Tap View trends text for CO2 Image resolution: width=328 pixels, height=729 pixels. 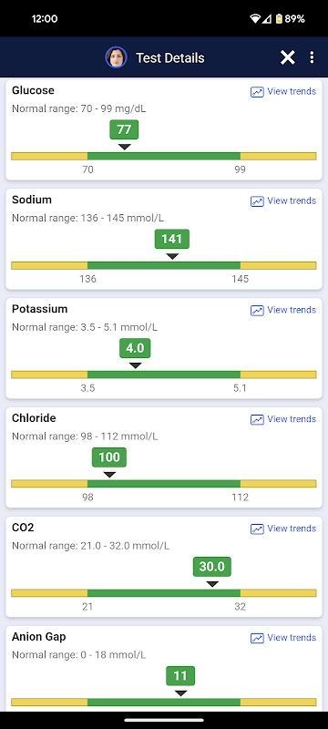tap(292, 529)
